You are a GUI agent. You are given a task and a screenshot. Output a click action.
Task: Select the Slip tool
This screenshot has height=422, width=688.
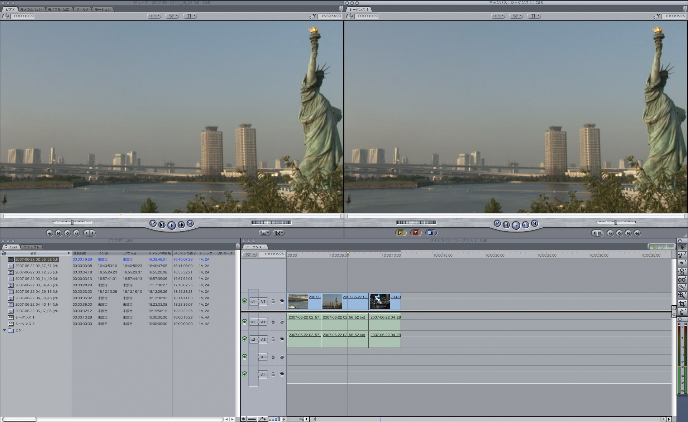coord(682,280)
